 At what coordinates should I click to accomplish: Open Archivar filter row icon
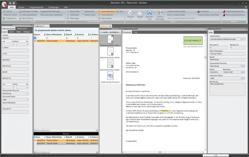point(78,38)
